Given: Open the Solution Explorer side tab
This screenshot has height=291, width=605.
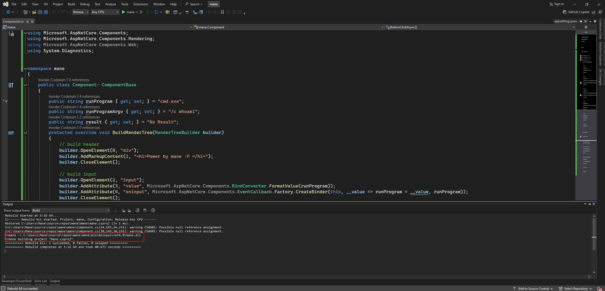Looking at the screenshot, I should point(601,54).
